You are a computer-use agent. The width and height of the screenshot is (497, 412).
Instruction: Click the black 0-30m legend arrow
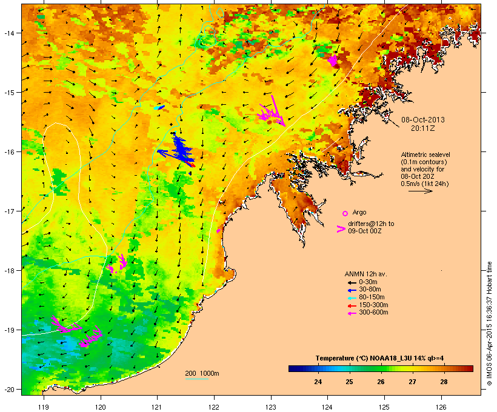[x=352, y=282]
